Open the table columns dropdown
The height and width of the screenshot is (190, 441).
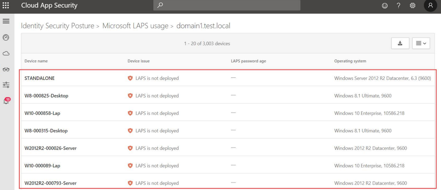[x=421, y=43]
